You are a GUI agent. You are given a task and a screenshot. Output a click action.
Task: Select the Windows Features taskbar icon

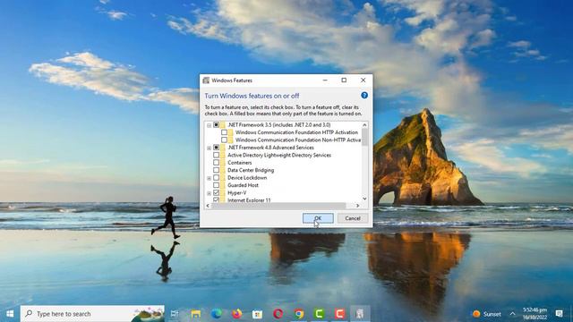[x=360, y=314]
